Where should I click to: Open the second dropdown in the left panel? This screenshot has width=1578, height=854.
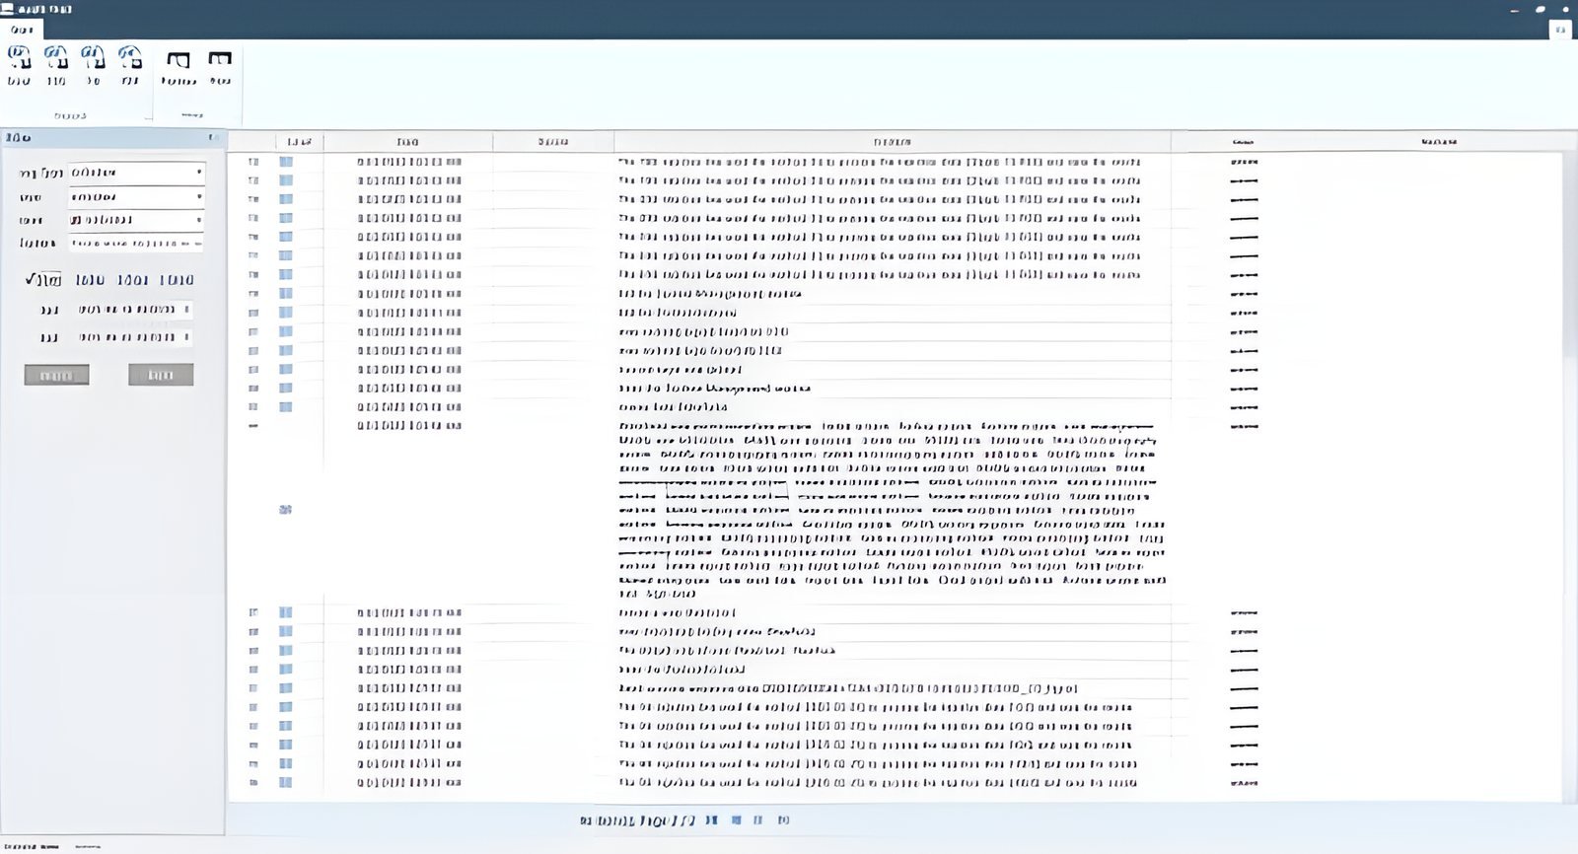136,197
